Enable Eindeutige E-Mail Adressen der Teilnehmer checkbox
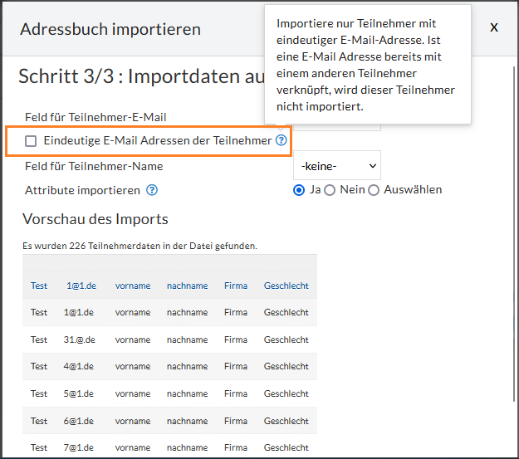Viewport: 519px width, 459px height. click(x=31, y=141)
